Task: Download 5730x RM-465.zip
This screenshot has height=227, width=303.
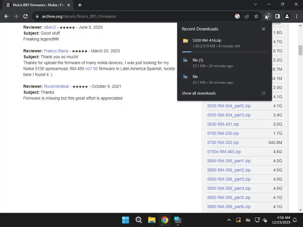Action: (224, 152)
